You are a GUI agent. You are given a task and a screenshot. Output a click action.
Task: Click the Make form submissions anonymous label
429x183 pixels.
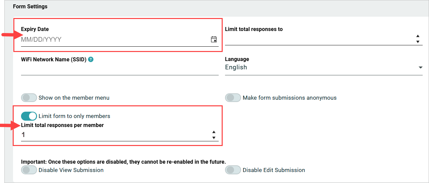click(289, 98)
